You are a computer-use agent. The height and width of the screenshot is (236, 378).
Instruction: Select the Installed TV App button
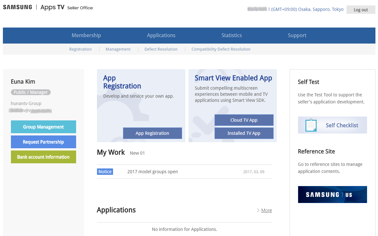pos(244,133)
